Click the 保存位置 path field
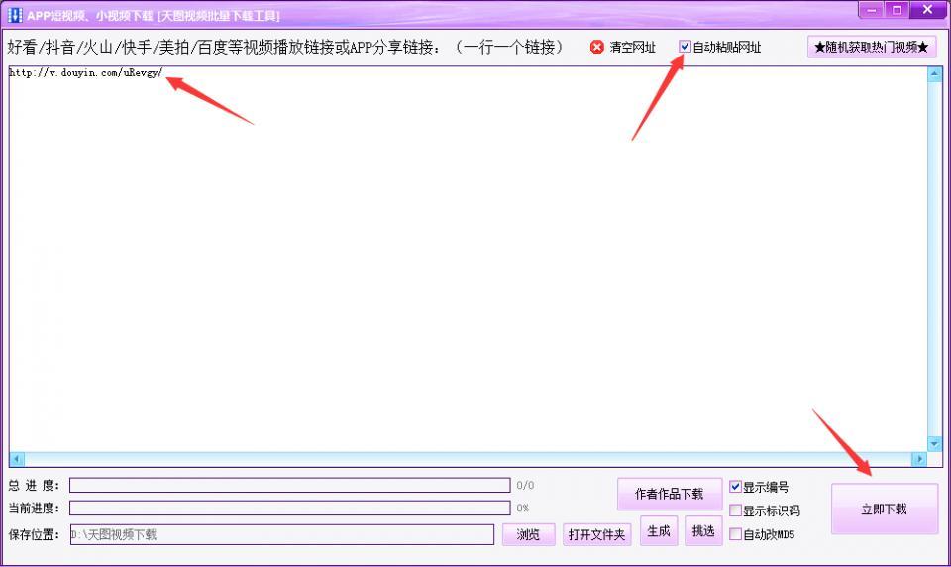The height and width of the screenshot is (567, 951). click(282, 535)
